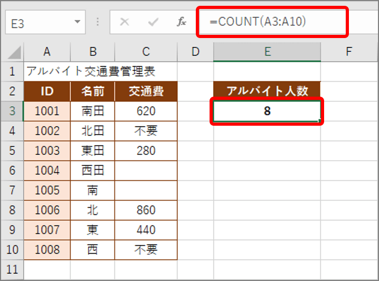Select row 11 header
This screenshot has width=379, height=281.
[12, 269]
